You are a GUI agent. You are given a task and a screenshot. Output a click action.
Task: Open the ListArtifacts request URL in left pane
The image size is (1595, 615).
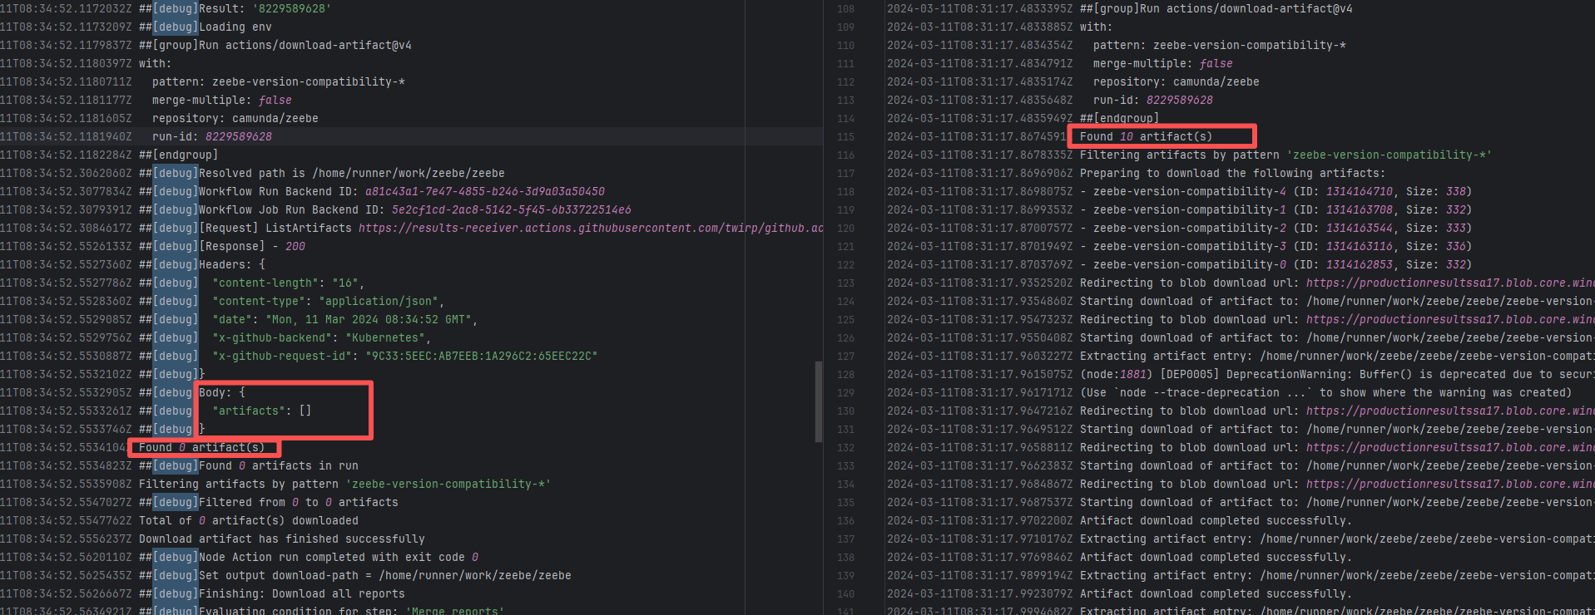591,228
